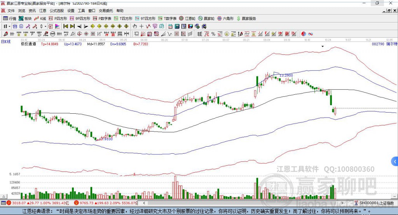Click the small triangle at volume pane corner

coord(3,196)
